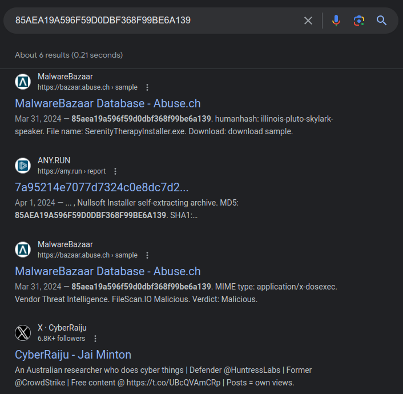Open three-dot menu beside any.run report URL

[115, 171]
